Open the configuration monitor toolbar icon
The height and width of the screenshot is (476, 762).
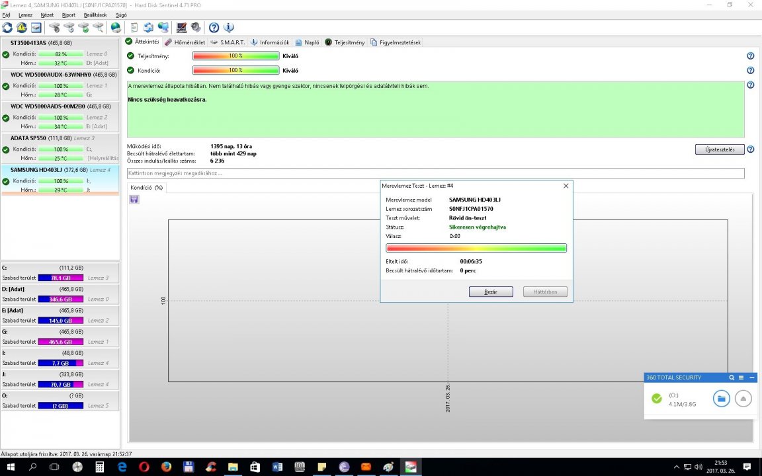tap(181, 28)
